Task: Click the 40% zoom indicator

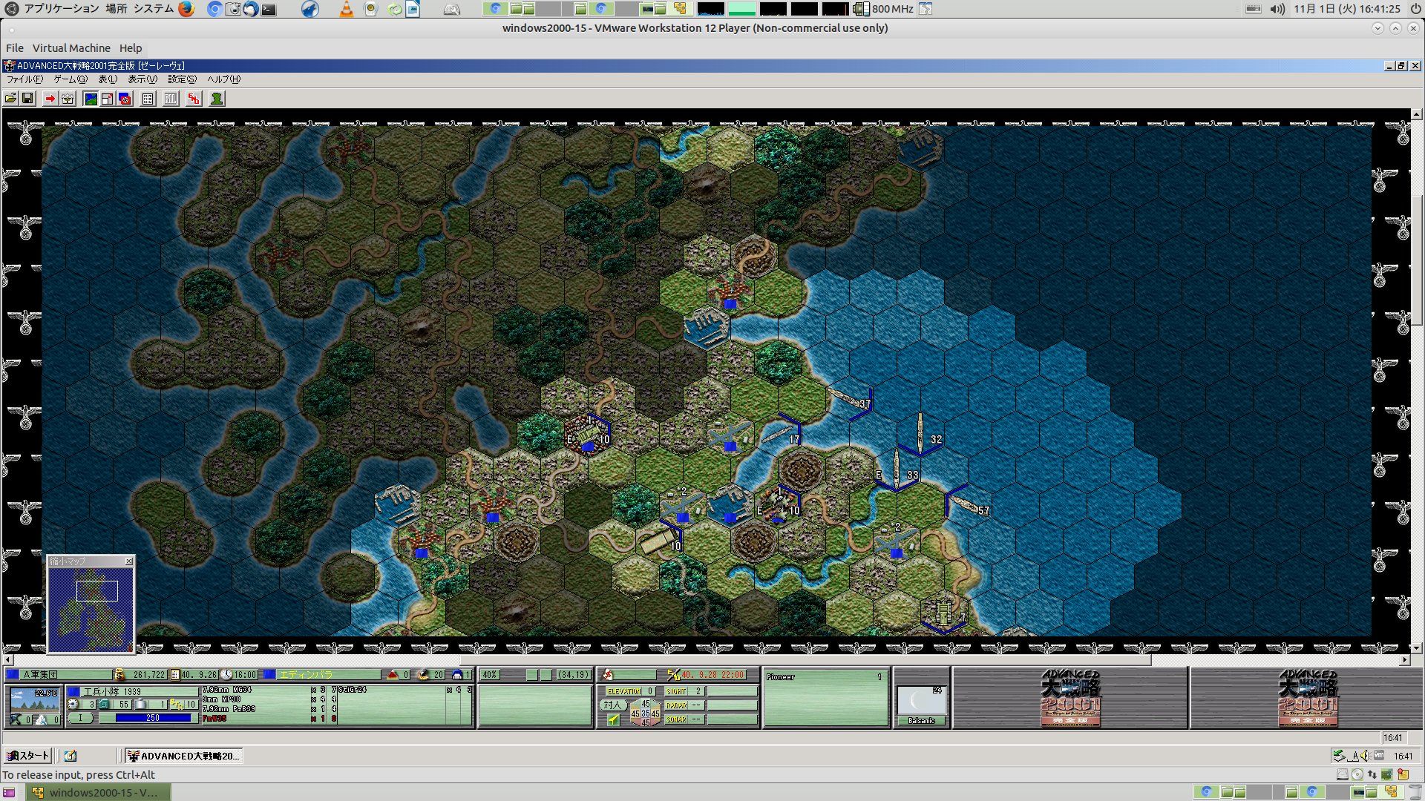Action: tap(490, 675)
